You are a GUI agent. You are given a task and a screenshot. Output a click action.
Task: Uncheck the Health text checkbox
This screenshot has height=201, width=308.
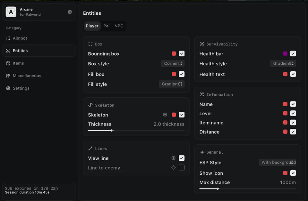click(293, 74)
